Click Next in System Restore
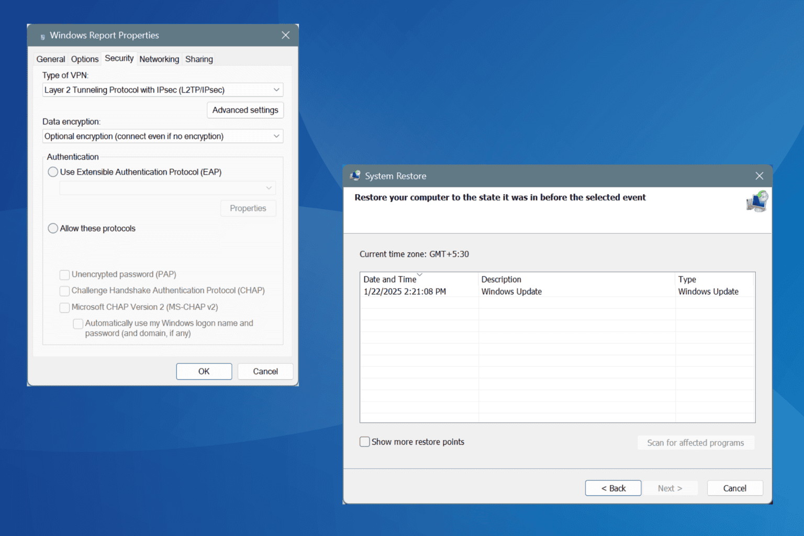The height and width of the screenshot is (536, 804). pyautogui.click(x=671, y=488)
